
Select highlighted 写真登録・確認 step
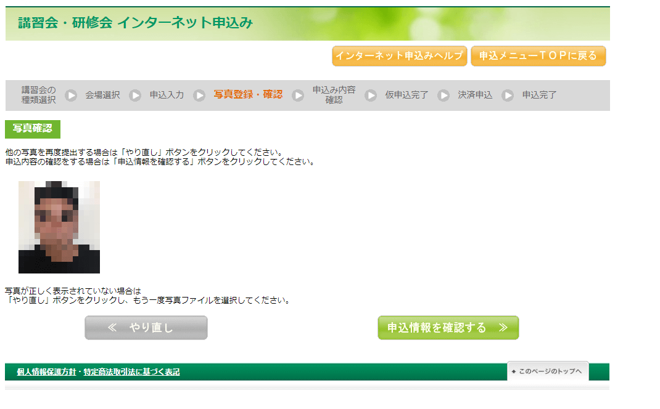tap(248, 95)
